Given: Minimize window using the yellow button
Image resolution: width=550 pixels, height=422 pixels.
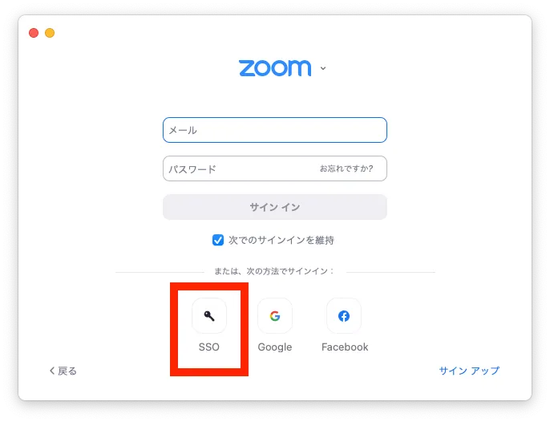Looking at the screenshot, I should coord(50,33).
